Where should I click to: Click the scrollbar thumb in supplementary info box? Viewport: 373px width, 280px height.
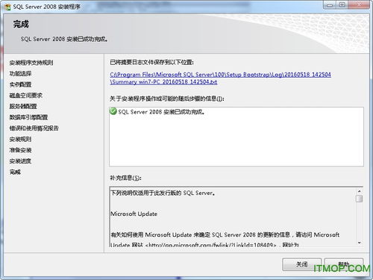point(360,199)
